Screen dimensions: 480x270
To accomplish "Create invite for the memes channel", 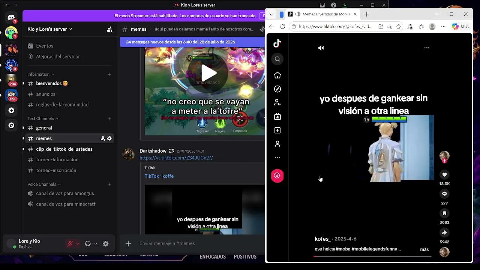I will click(x=103, y=138).
